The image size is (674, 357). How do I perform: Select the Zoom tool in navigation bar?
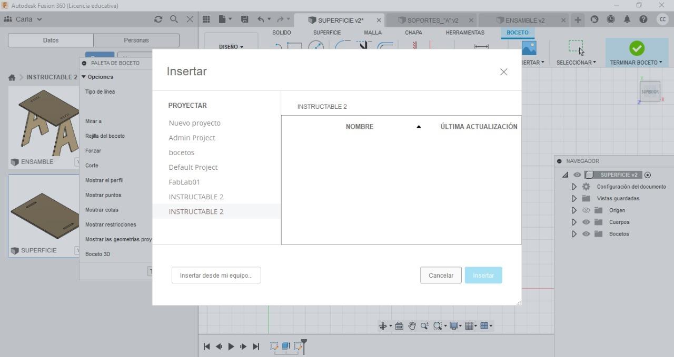tap(424, 326)
